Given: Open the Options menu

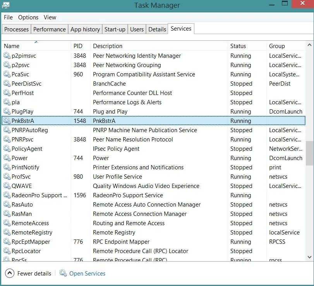Looking at the screenshot, I should point(28,17).
